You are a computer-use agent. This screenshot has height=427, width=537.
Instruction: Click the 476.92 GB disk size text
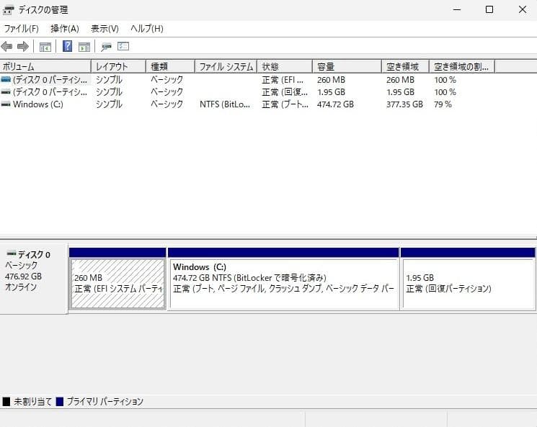pos(23,276)
